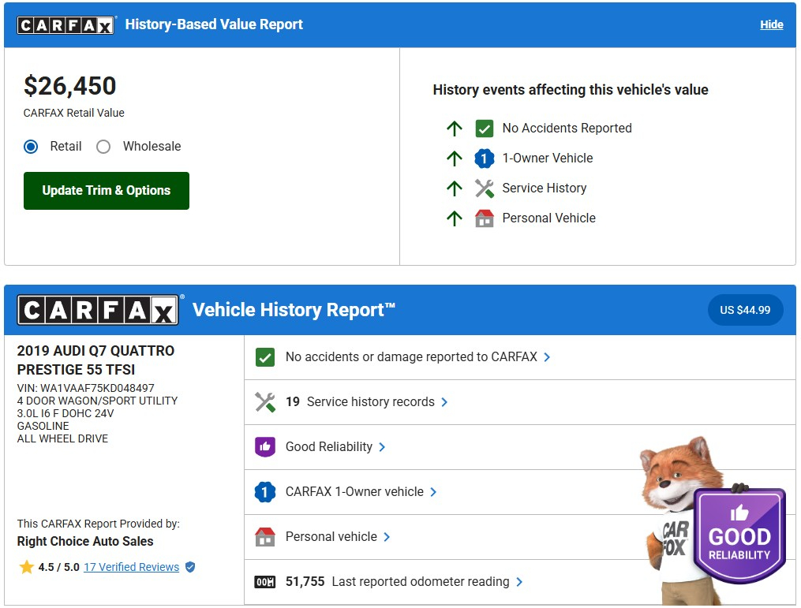801x608 pixels.
Task: Click the blue 1-Owner Vehicle badge icon
Action: [x=484, y=159]
